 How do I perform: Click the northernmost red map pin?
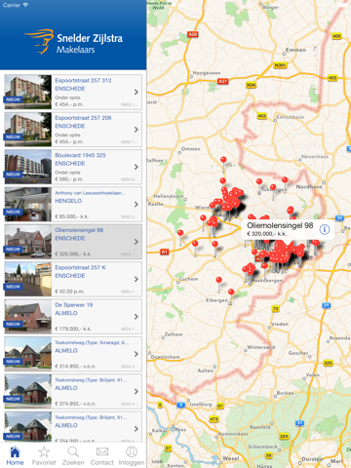tap(223, 160)
